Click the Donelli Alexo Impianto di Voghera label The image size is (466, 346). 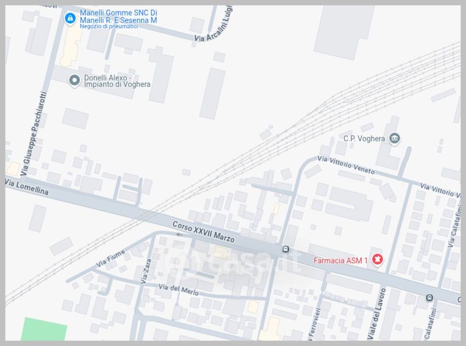coord(117,81)
